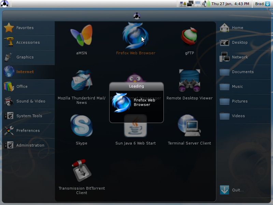Image resolution: width=273 pixels, height=205 pixels.
Task: Click the Ubuntu logo in the top panel
Action: (4, 4)
